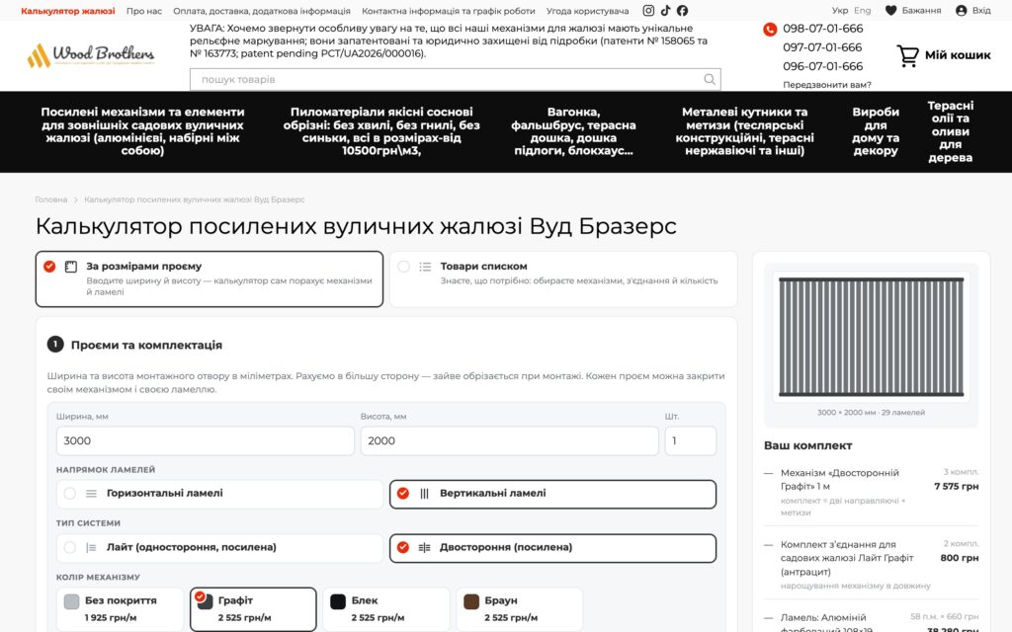The image size is (1012, 632).
Task: Click the breadcrumb chevron after Головна
Action: [75, 199]
